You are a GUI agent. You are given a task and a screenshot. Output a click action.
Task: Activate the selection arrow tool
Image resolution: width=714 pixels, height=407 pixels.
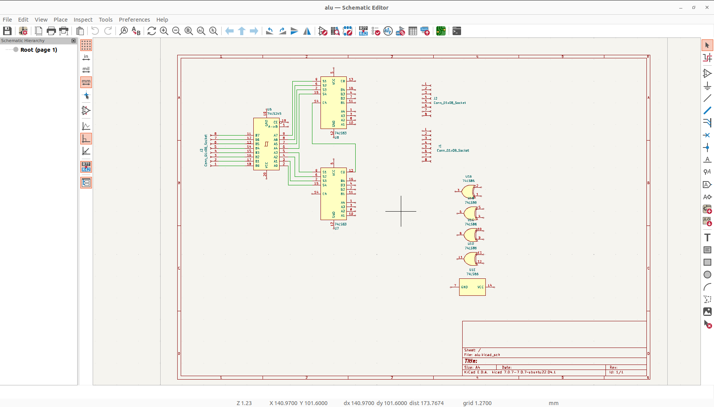pos(707,45)
